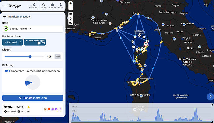Zoom in on the map
The height and width of the screenshot is (123, 214).
pos(71,3)
